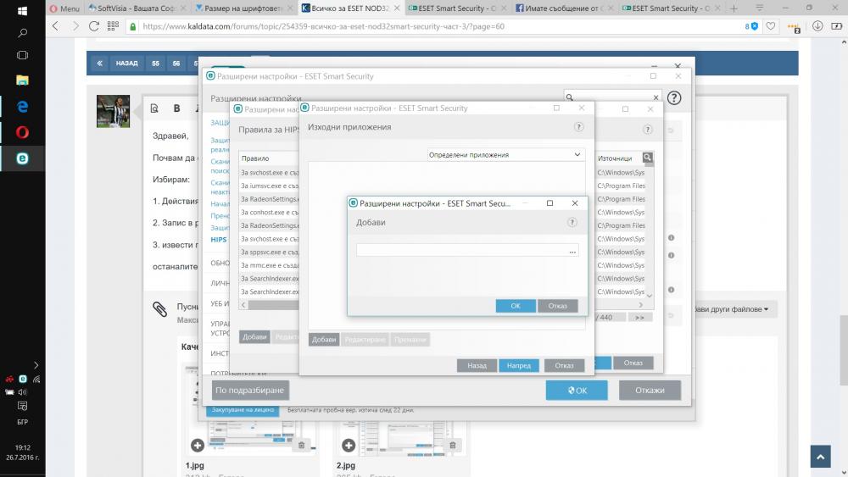
Task: Open a new browser tab
Action: click(734, 8)
